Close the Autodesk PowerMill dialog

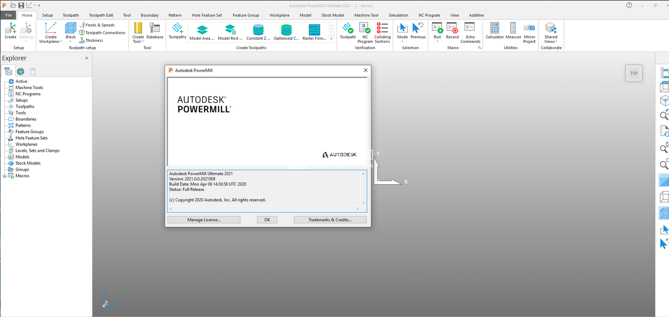(x=365, y=70)
